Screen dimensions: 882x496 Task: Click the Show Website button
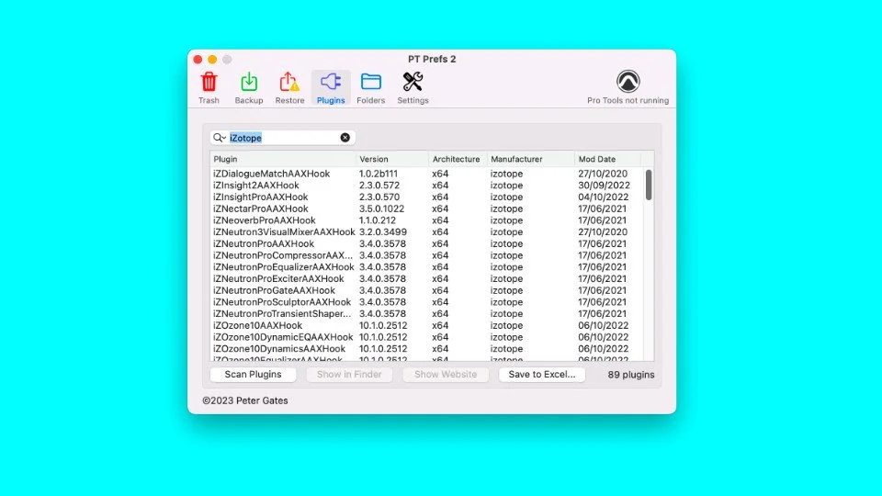[446, 375]
